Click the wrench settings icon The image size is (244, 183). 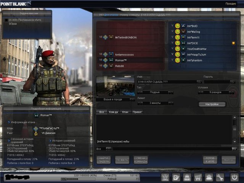[x=220, y=177]
